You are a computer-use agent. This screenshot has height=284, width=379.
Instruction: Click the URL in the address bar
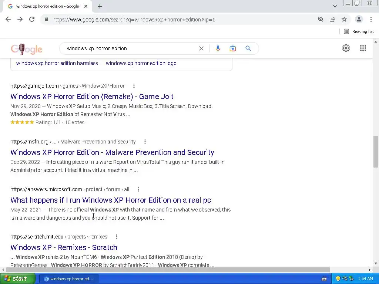pyautogui.click(x=134, y=20)
